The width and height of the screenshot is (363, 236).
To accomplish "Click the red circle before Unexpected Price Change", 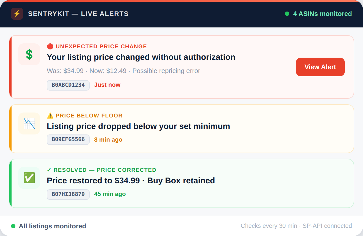I will 50,46.
